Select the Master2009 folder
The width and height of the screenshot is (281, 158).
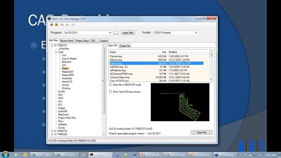(68, 75)
